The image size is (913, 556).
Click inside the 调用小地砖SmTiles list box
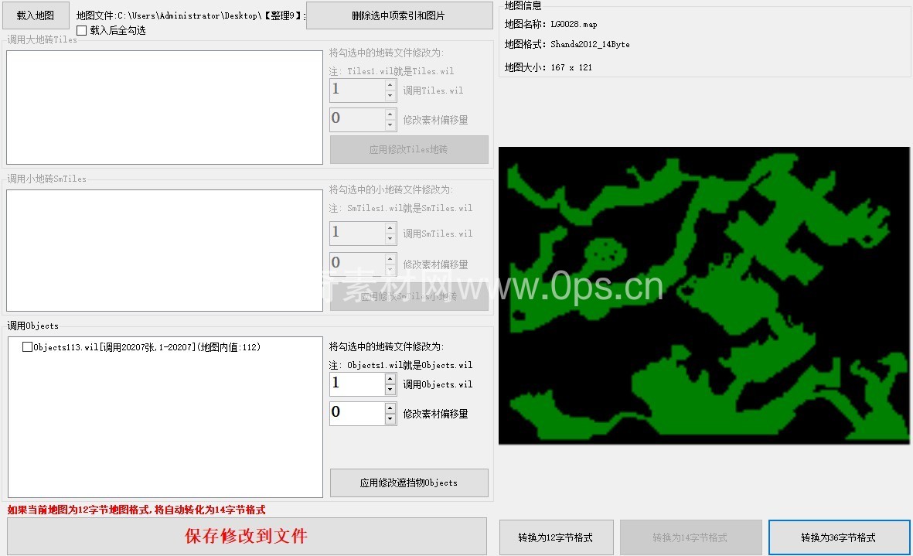click(164, 251)
